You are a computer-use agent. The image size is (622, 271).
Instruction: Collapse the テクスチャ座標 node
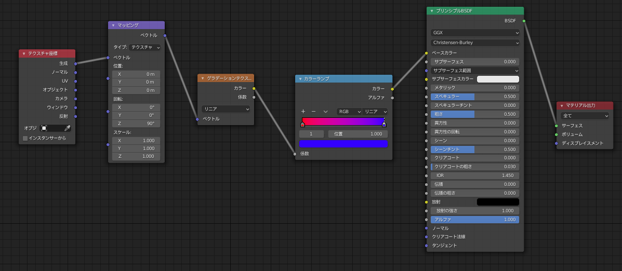pos(24,53)
